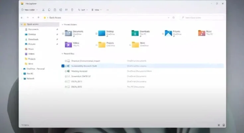This screenshot has width=244, height=133.
Task: Open the View dropdown
Action: point(97,10)
